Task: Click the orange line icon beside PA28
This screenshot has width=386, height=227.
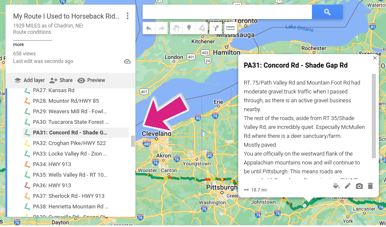Action: [x=27, y=101]
